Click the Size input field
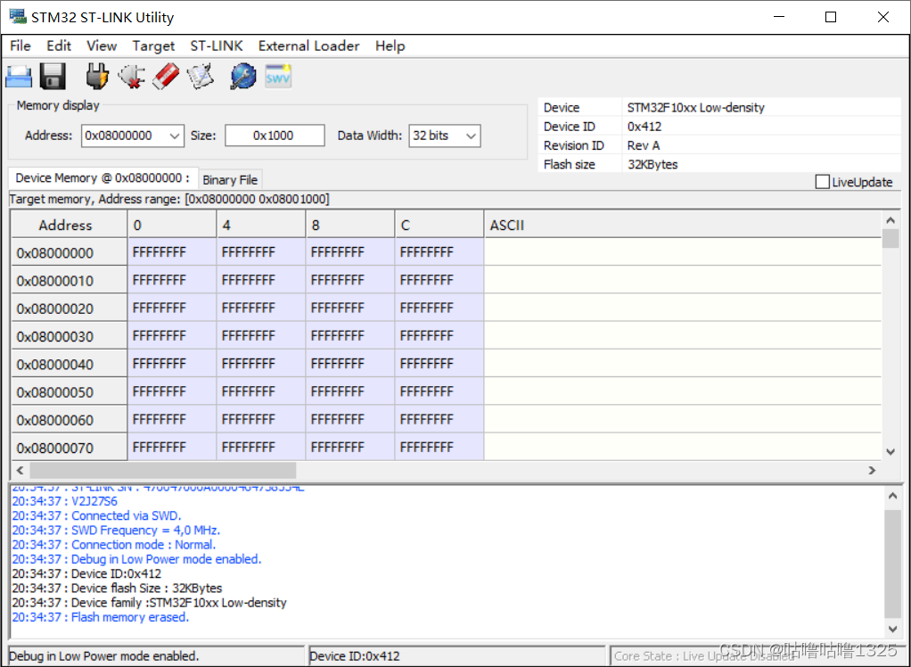The height and width of the screenshot is (667, 911). pos(274,136)
